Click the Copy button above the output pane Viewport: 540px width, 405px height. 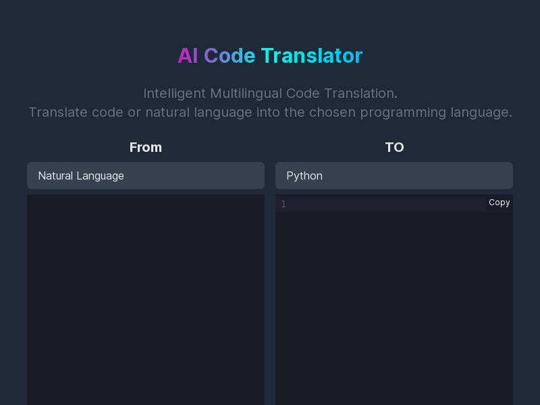coord(500,202)
